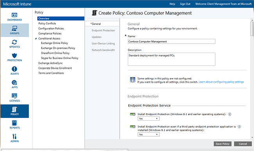
Task: Open Compliance Policies in the tree
Action: [50, 33]
